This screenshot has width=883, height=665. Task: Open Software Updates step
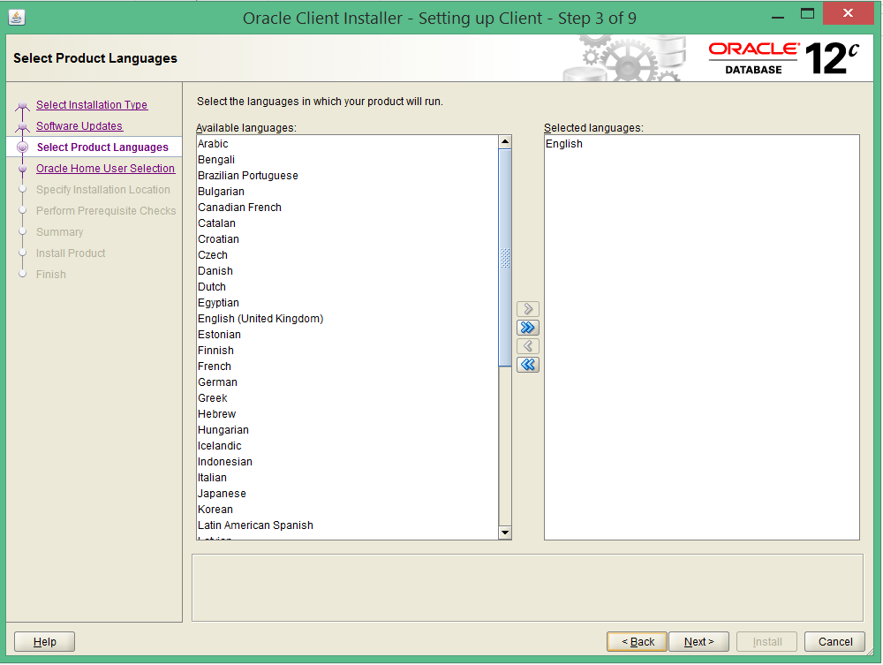(79, 126)
